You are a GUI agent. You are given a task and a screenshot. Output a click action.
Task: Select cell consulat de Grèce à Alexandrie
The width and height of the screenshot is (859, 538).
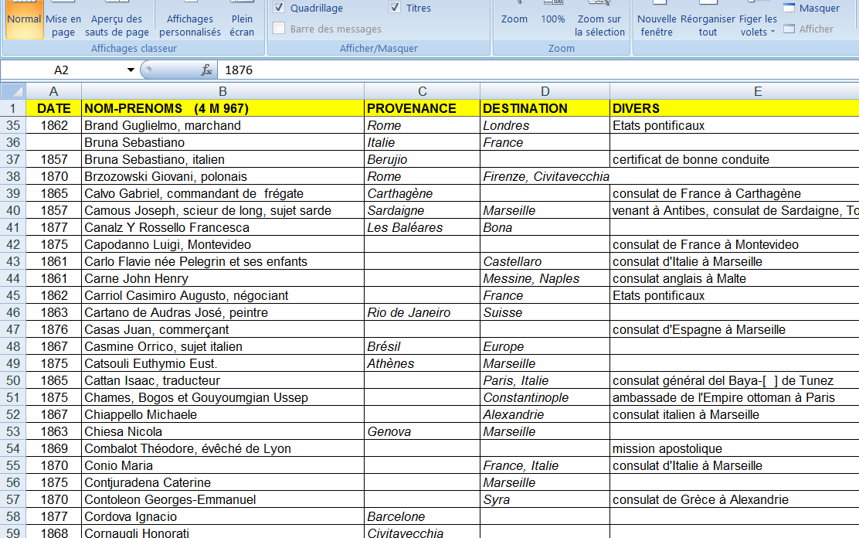(x=734, y=499)
